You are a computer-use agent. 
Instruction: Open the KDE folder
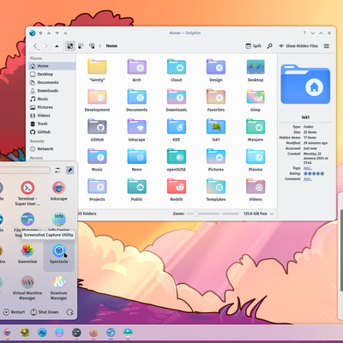tap(177, 130)
